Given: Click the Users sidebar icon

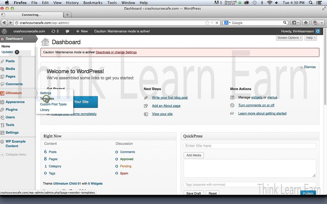Looking at the screenshot, I should [x=3, y=117].
